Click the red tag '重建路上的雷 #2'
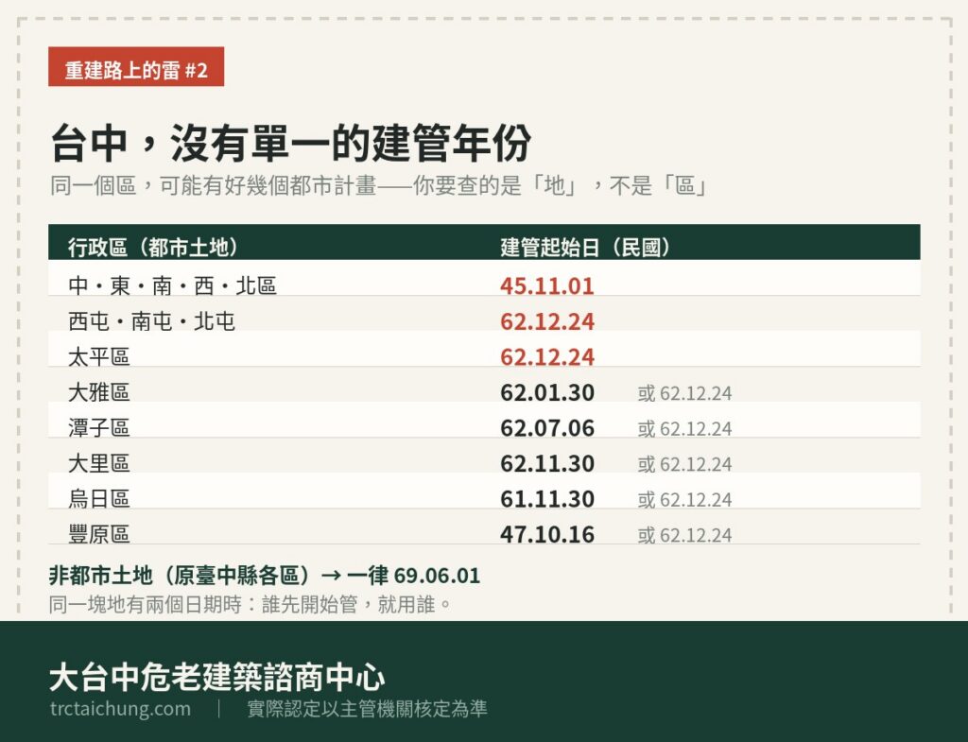The width and height of the screenshot is (968, 742). (x=136, y=67)
